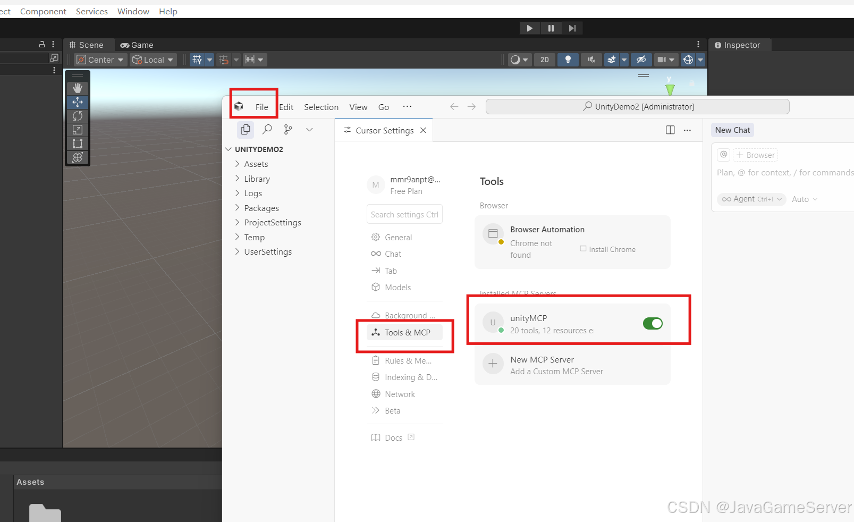The image size is (854, 522).
Task: Open the Docs external link
Action: pos(393,437)
